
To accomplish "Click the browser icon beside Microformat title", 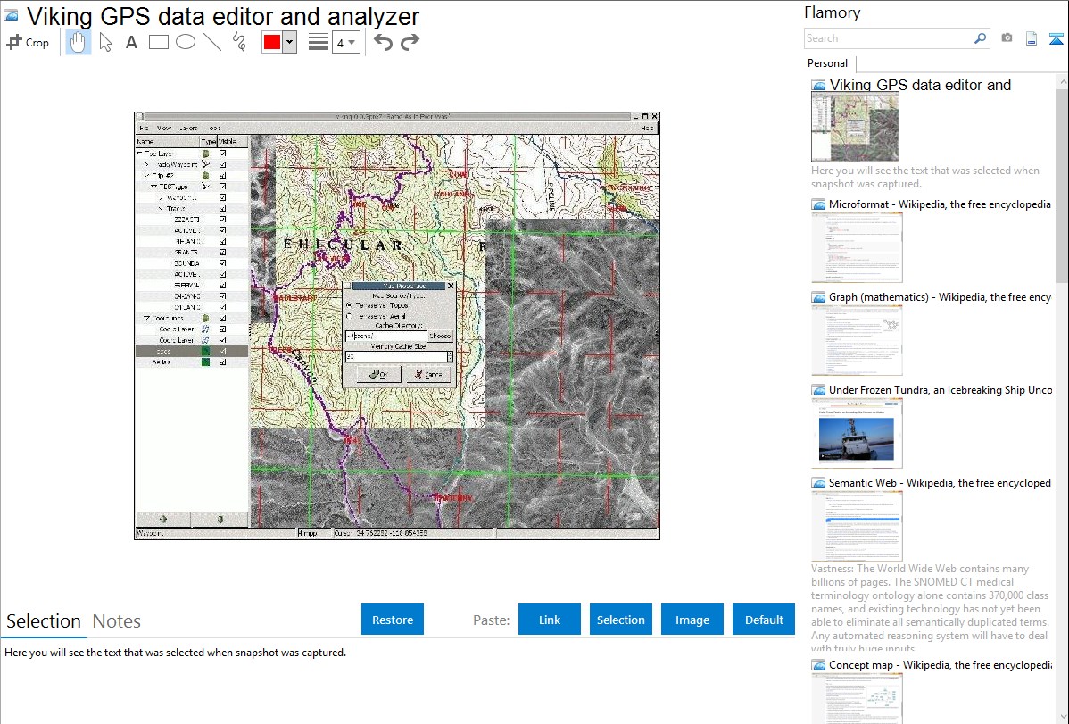I will click(x=818, y=204).
